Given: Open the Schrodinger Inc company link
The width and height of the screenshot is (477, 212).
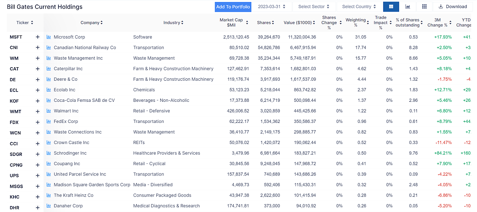Looking at the screenshot, I should tap(70, 153).
